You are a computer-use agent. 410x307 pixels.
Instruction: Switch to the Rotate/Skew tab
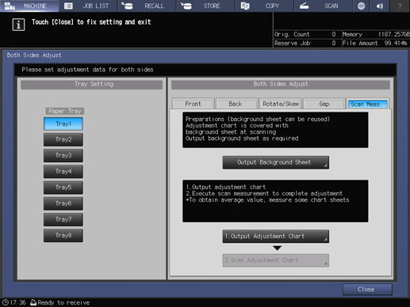281,104
